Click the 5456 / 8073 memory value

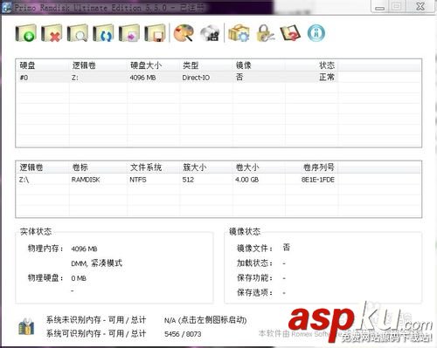pos(183,334)
